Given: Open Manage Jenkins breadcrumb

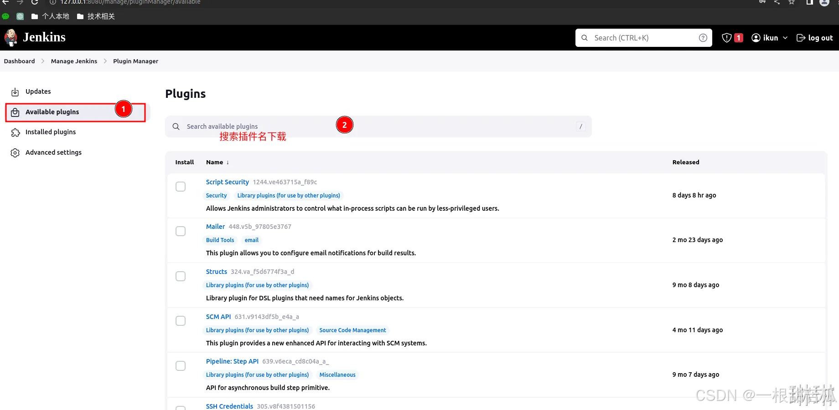Looking at the screenshot, I should tap(74, 61).
